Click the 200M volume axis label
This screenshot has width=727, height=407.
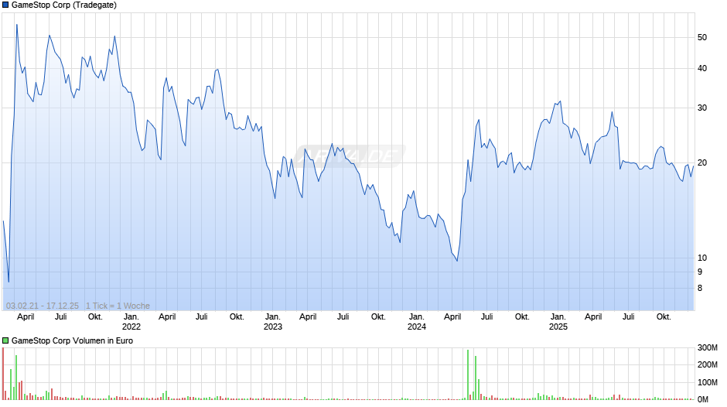pyautogui.click(x=708, y=364)
